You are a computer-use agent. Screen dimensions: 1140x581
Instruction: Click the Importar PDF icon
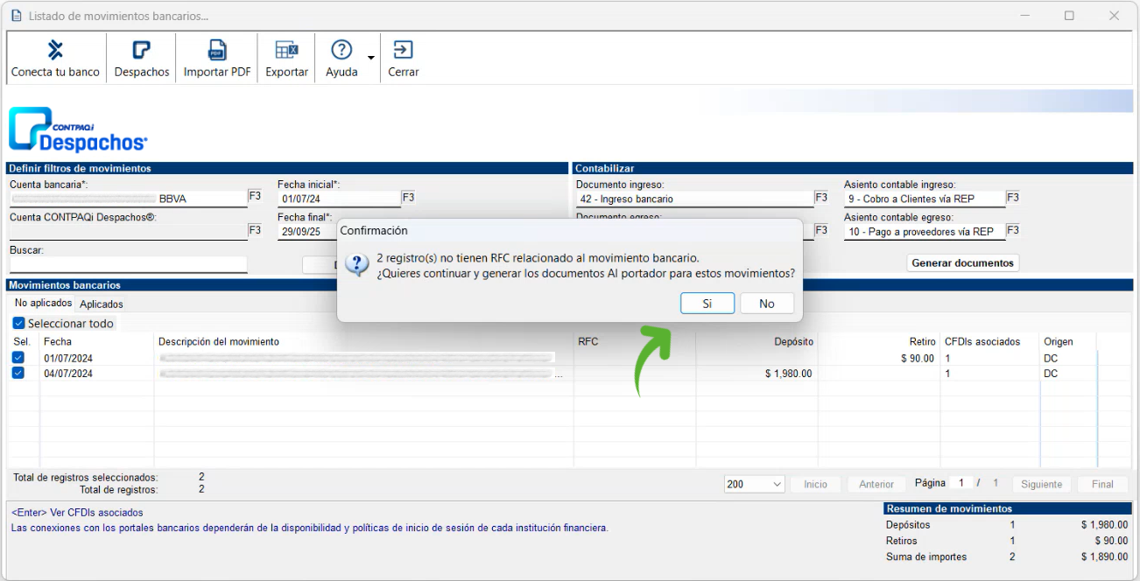pyautogui.click(x=216, y=50)
